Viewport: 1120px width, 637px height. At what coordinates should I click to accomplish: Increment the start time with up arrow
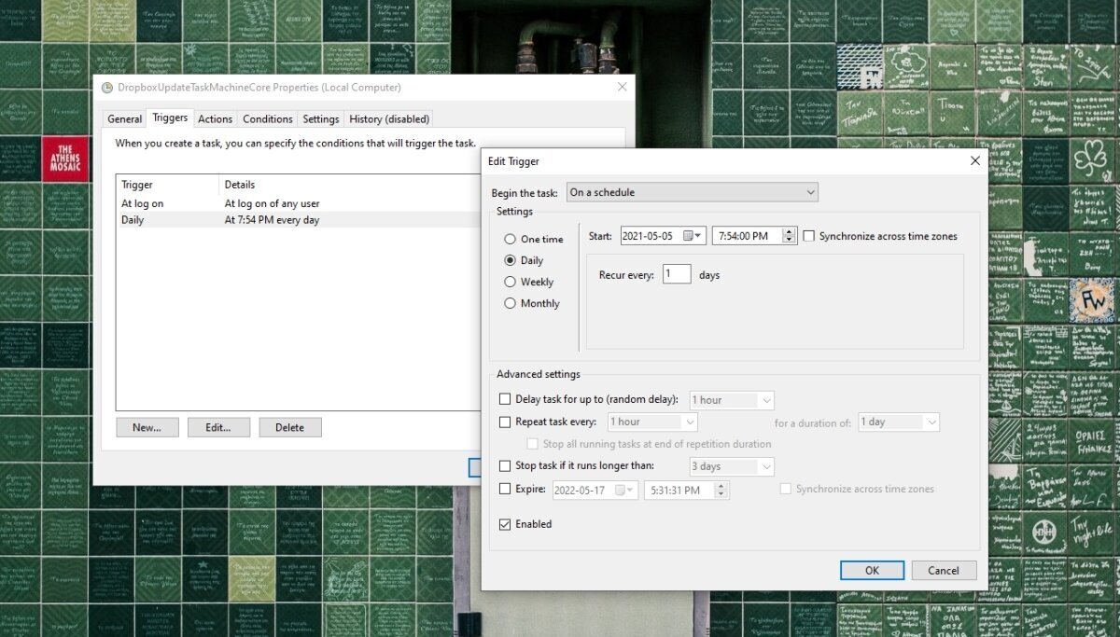[789, 232]
